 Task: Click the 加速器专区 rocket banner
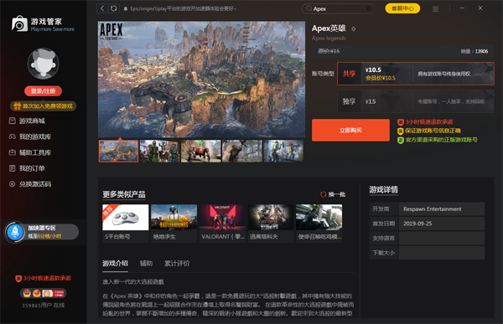tap(41, 232)
